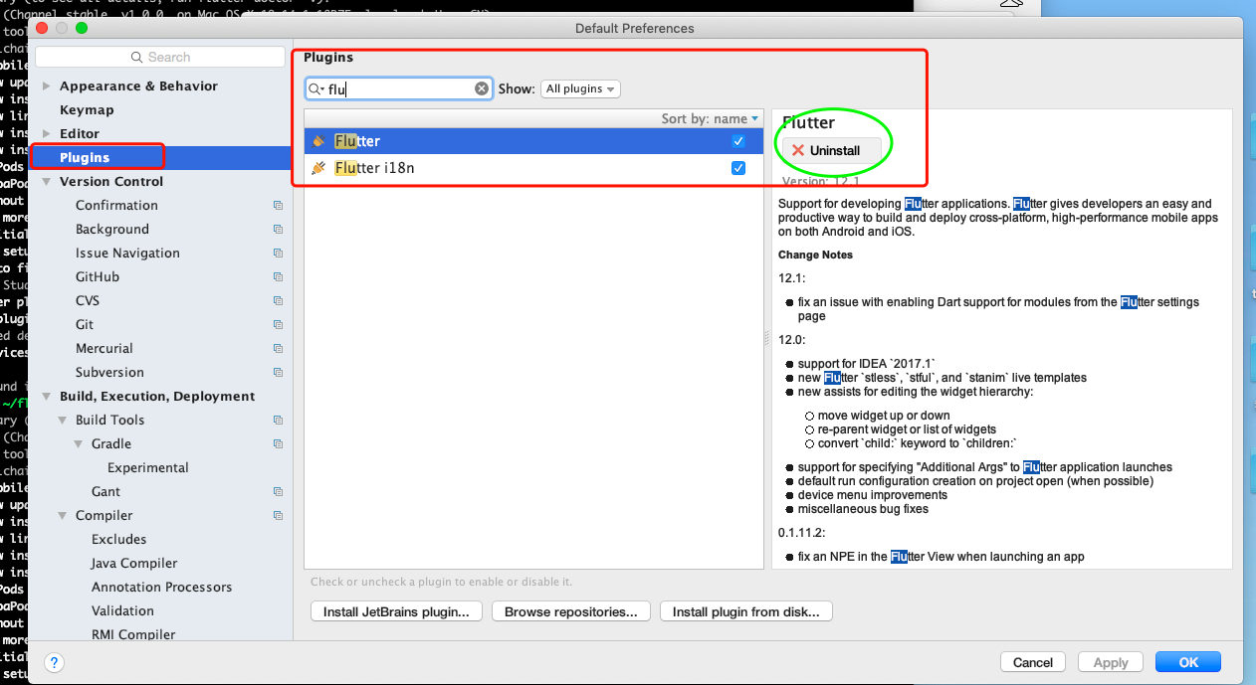The image size is (1256, 685).
Task: Open Mercurial settings entry
Action: (105, 349)
